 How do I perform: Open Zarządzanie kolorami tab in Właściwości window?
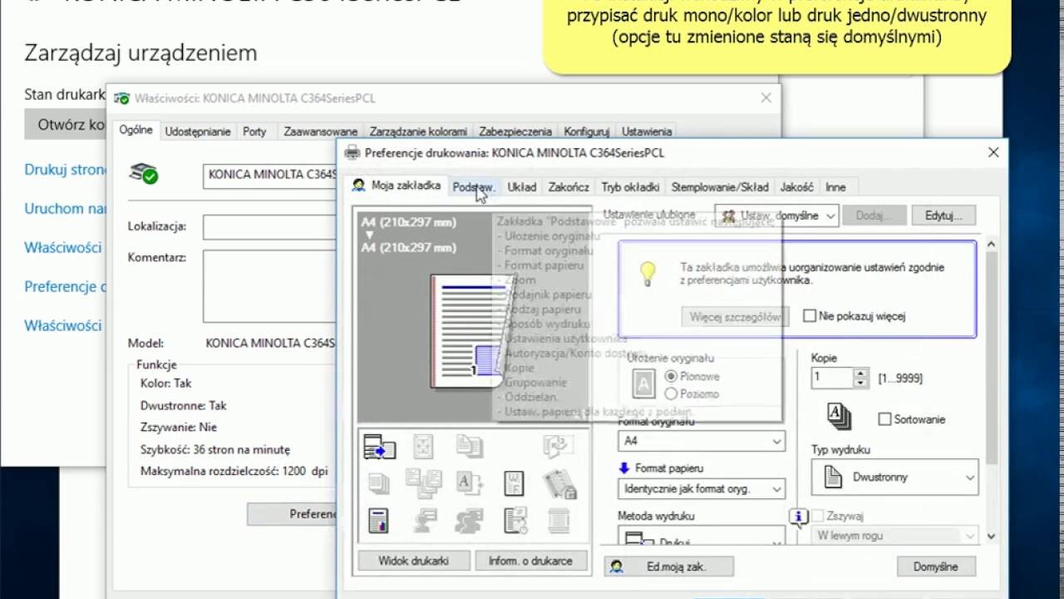(x=418, y=131)
